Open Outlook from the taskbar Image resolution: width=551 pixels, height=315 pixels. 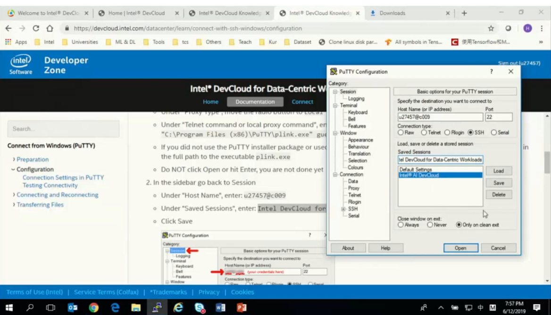[x=72, y=307]
